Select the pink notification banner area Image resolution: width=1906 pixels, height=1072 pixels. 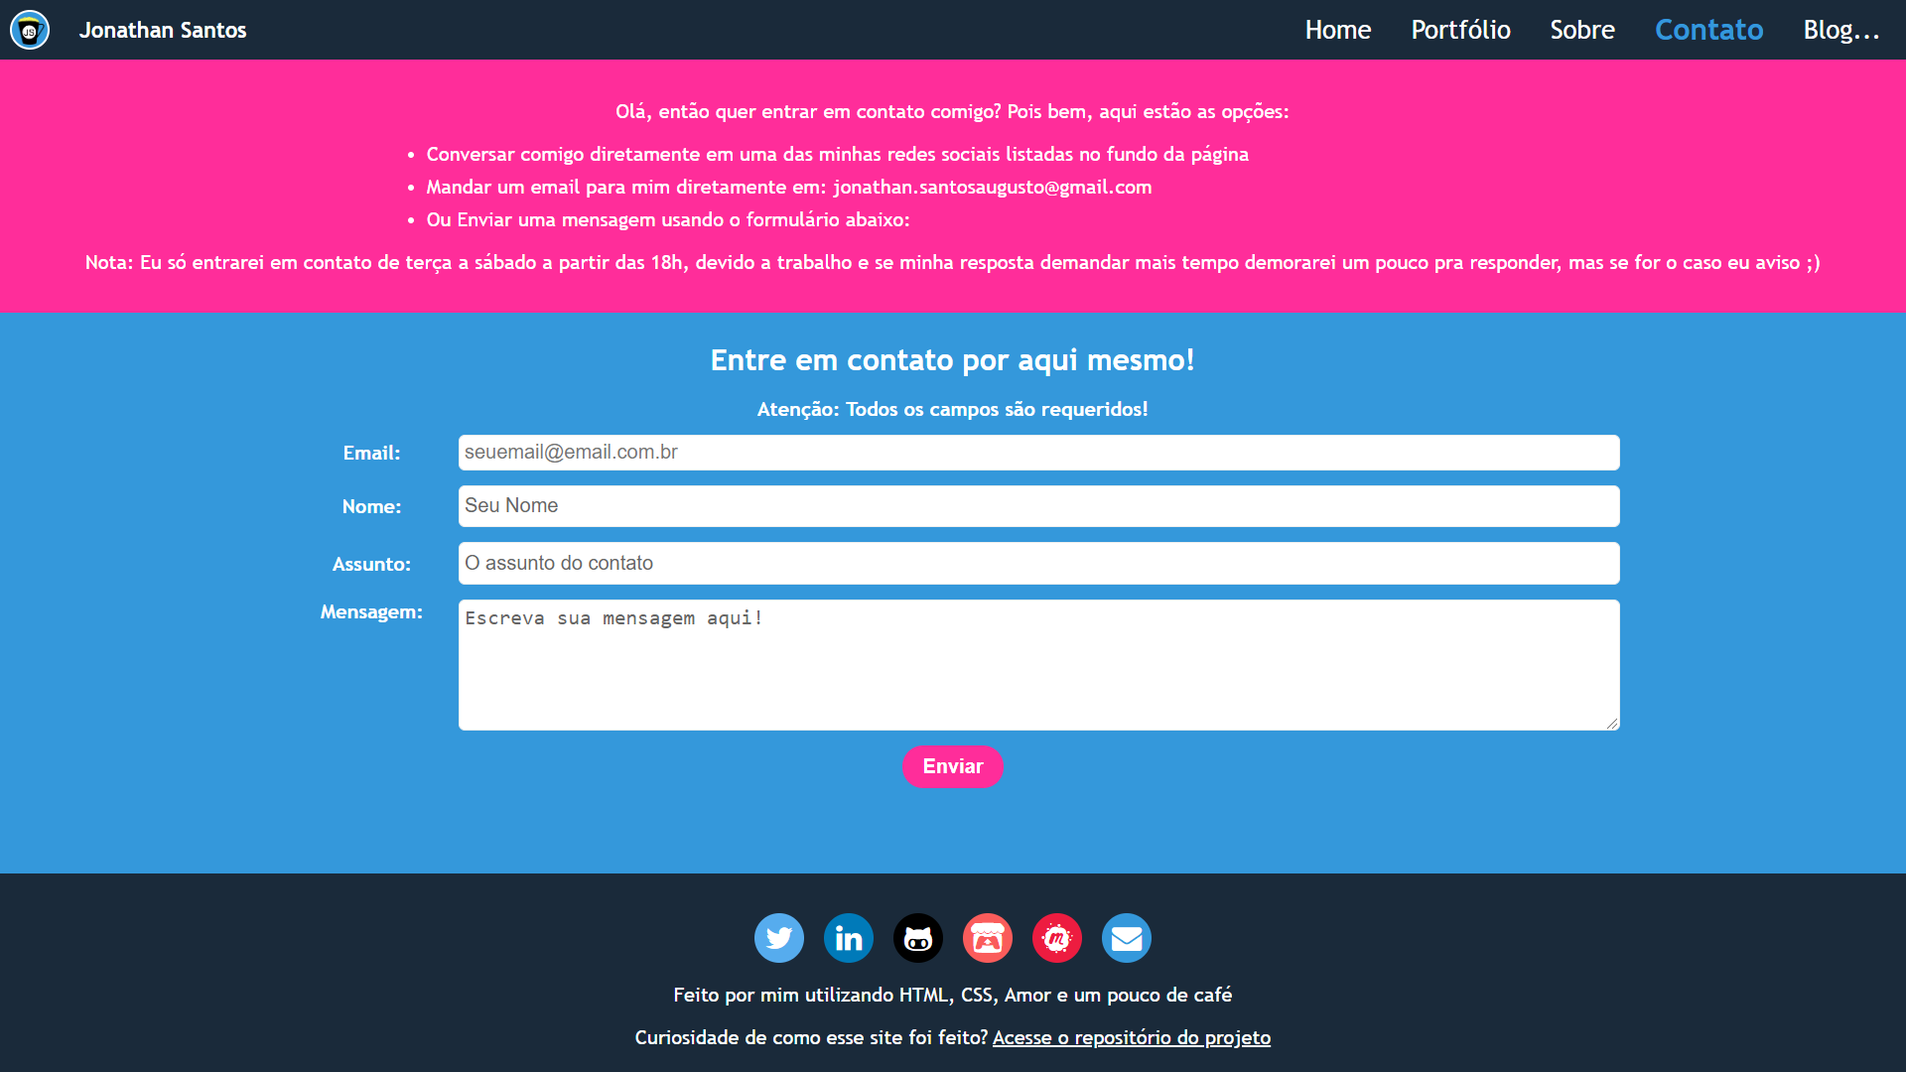(953, 186)
